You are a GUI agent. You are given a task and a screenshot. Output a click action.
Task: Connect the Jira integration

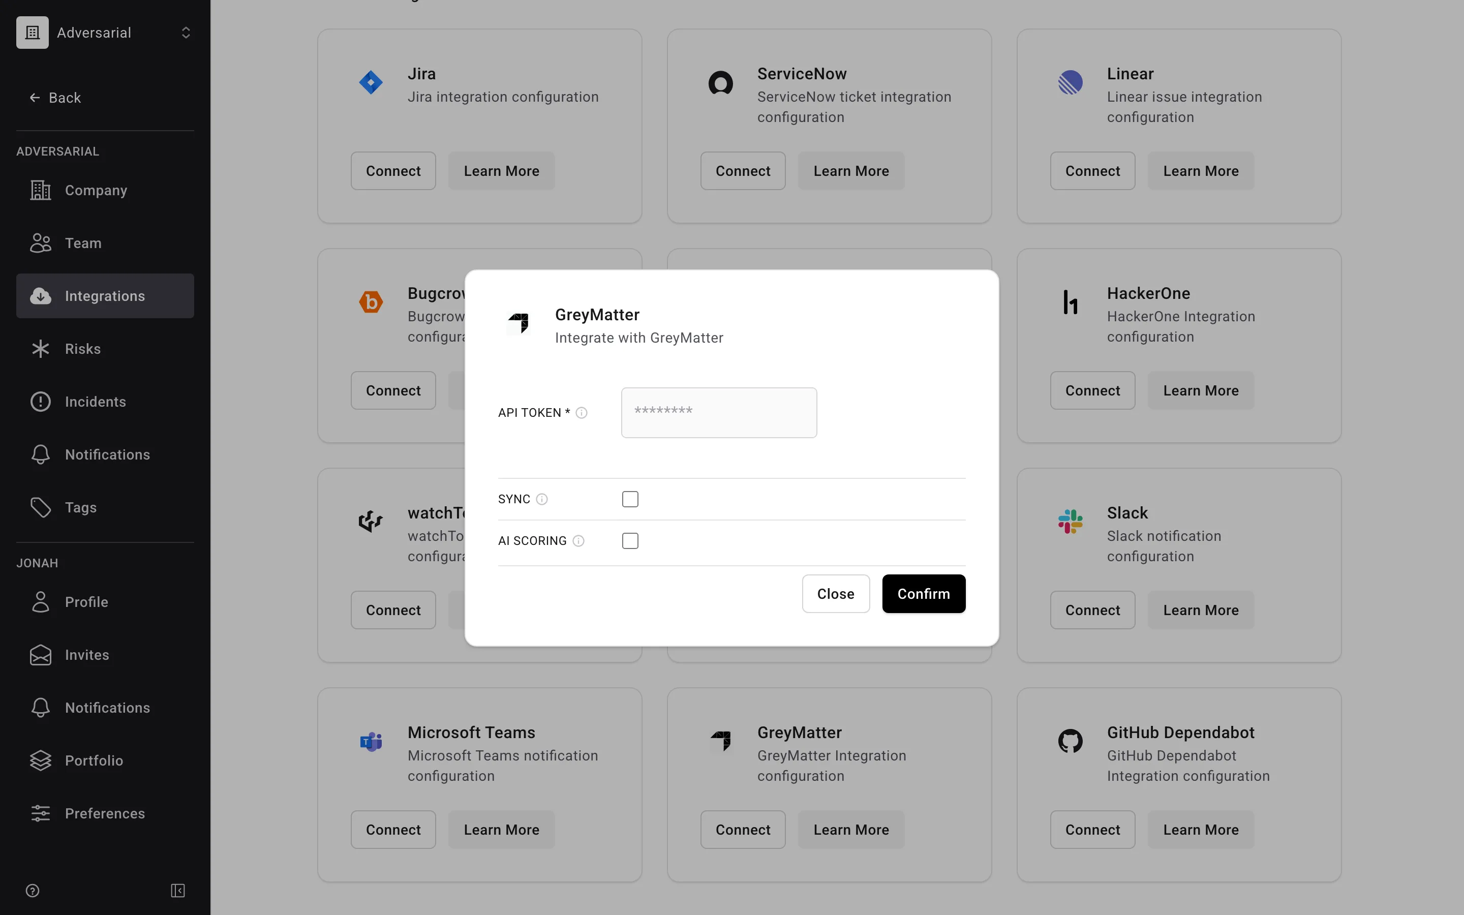click(393, 171)
